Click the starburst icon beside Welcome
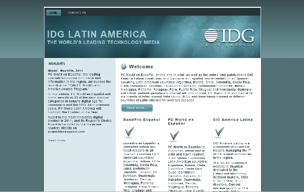Viewport: 304px width, 192px height. click(123, 67)
